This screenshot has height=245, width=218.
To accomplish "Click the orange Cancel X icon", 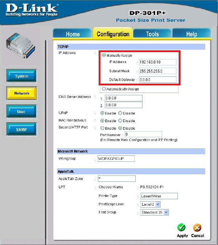I will 197,228.
